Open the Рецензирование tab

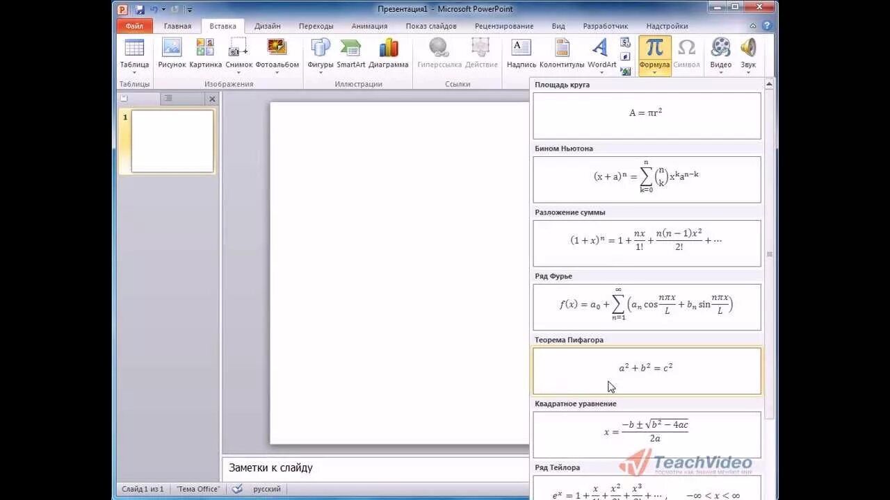(504, 26)
